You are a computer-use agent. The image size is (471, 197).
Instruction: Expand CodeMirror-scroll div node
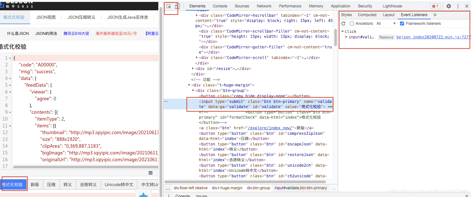197,58
